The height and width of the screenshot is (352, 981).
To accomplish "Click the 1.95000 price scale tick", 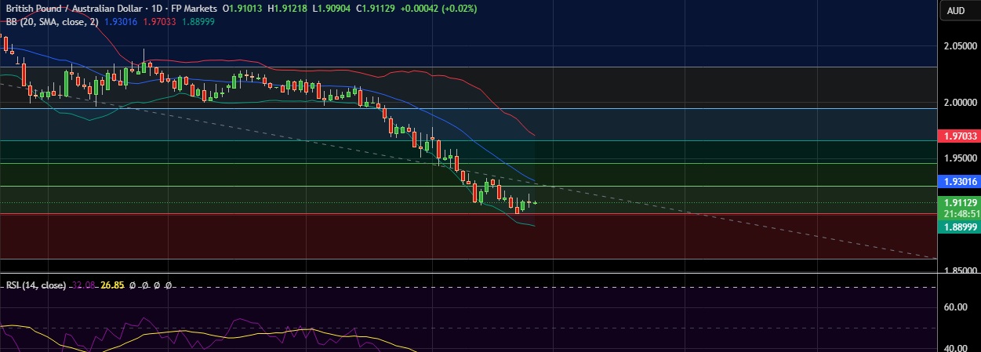I will click(959, 158).
